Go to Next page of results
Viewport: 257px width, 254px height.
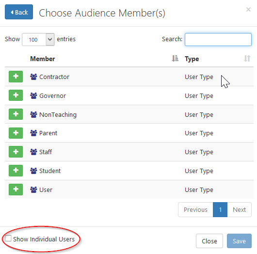point(239,209)
